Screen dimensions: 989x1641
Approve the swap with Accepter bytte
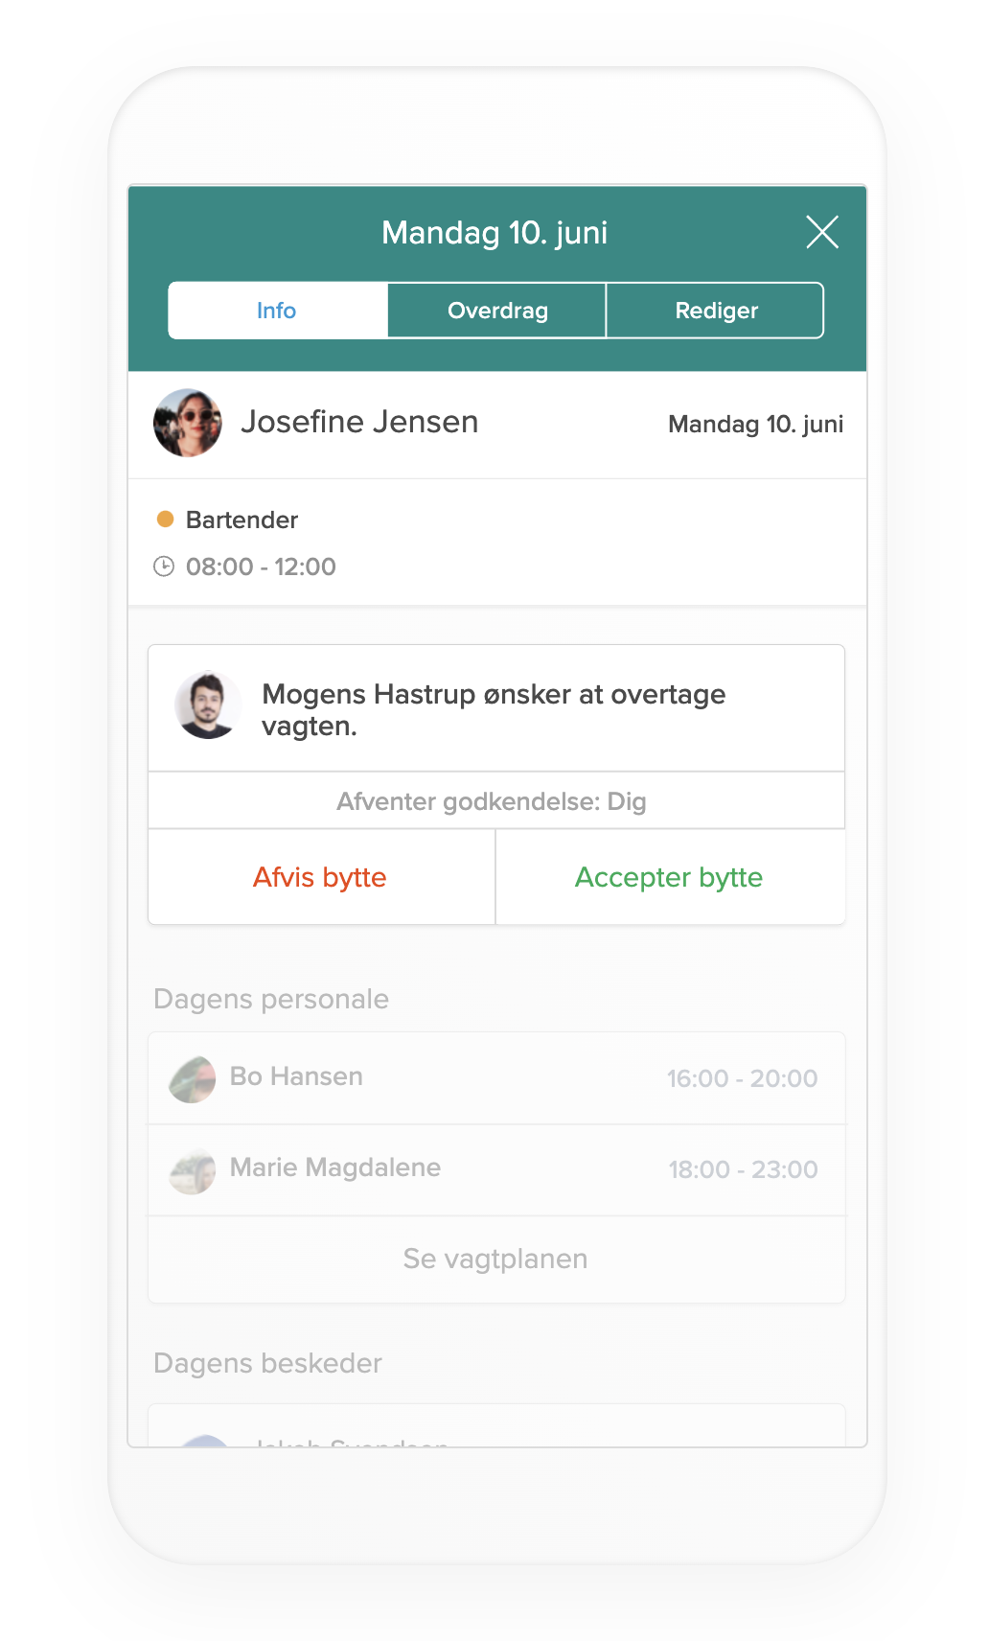tap(670, 877)
